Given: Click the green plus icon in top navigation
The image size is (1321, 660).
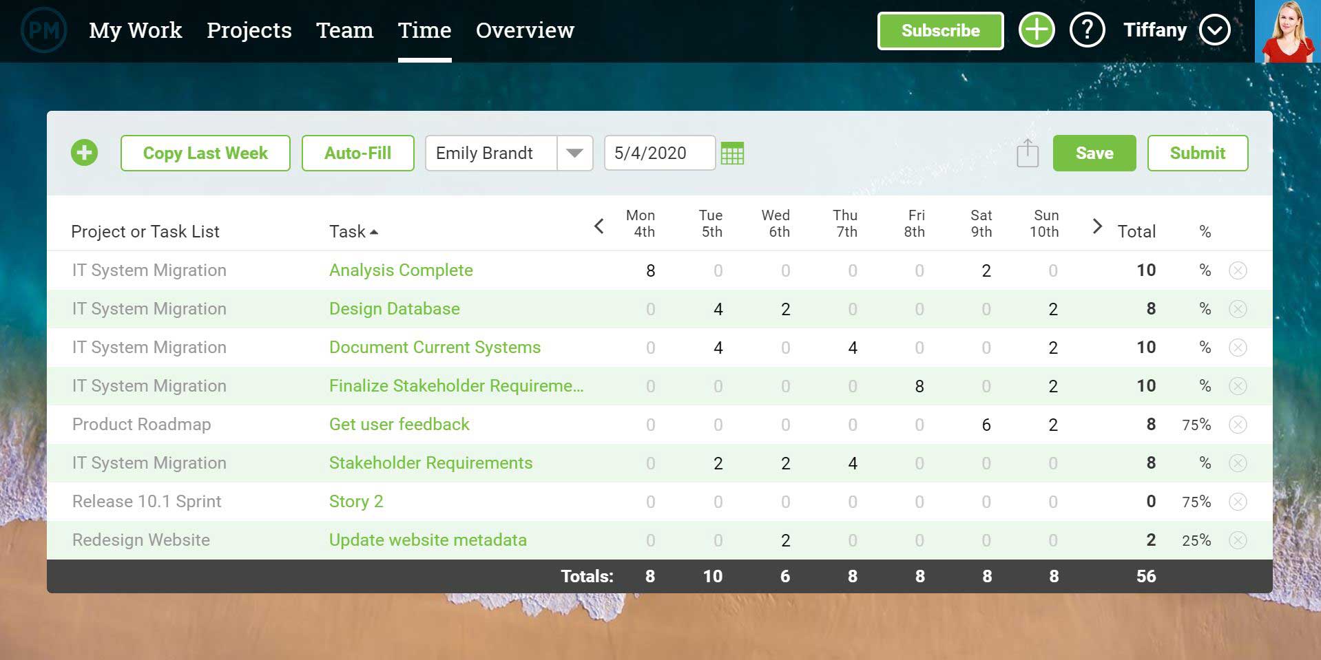Looking at the screenshot, I should pyautogui.click(x=1037, y=30).
